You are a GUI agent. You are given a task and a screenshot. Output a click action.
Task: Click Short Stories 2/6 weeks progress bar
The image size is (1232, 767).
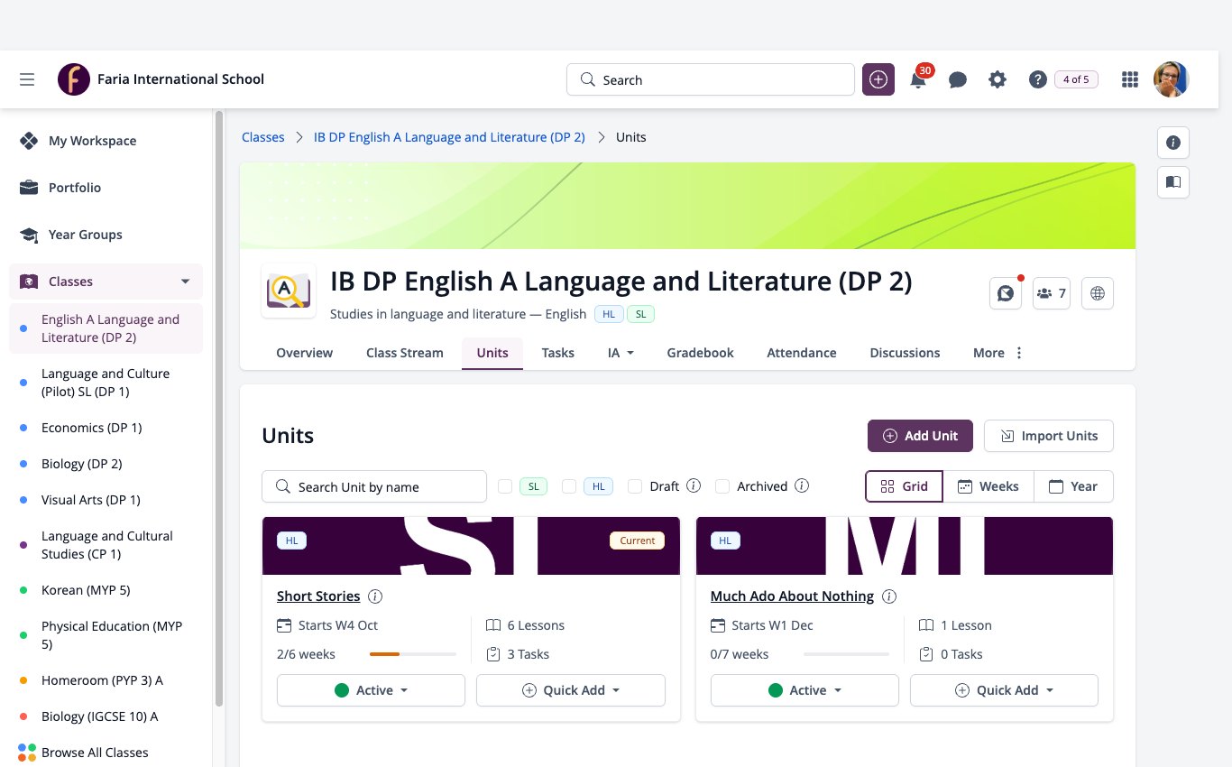pyautogui.click(x=413, y=654)
